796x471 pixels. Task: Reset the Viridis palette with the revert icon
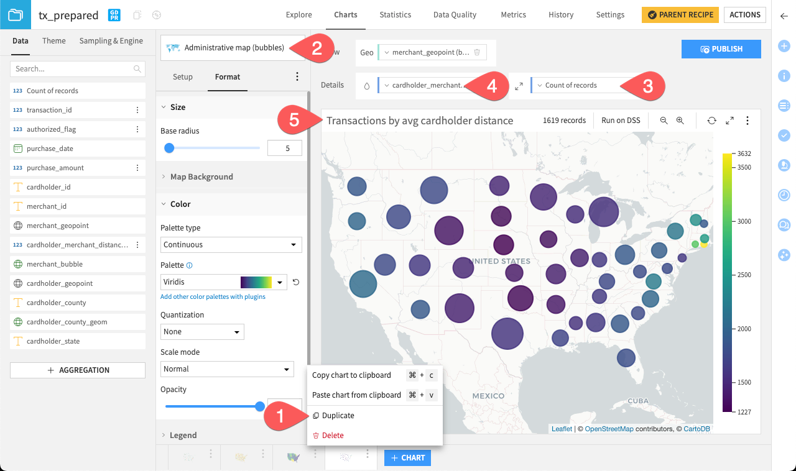point(295,282)
